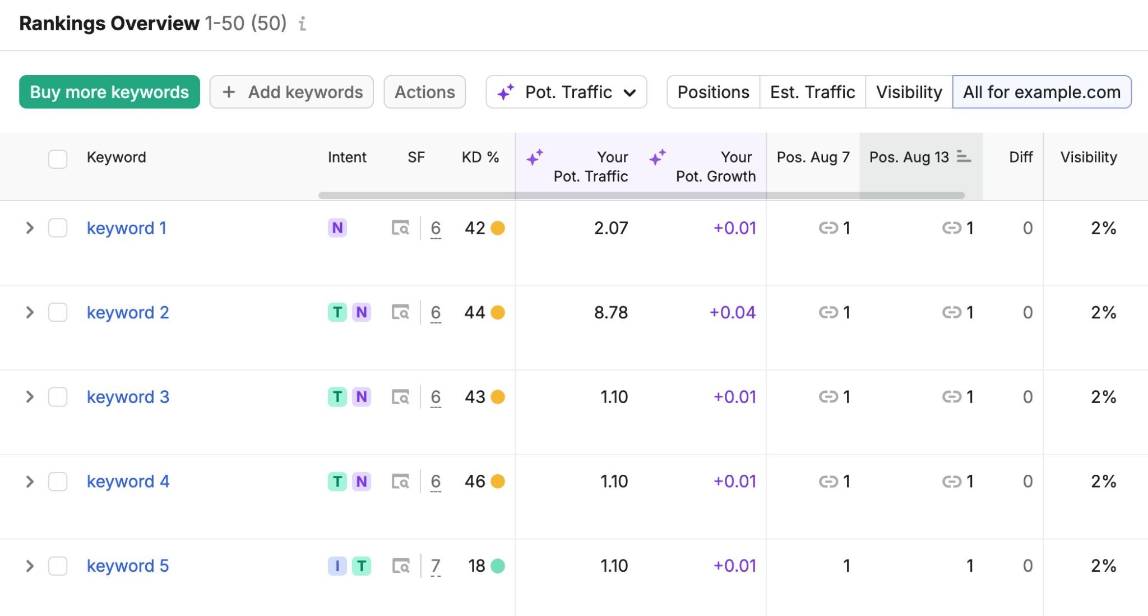Click the orange KD dot for keyword 4
This screenshot has width=1148, height=616.
point(498,481)
